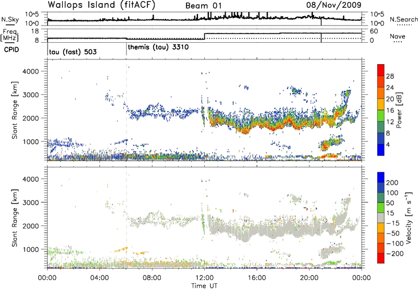Click the 'Beam 01' label
This screenshot has width=418, height=289.
click(204, 6)
